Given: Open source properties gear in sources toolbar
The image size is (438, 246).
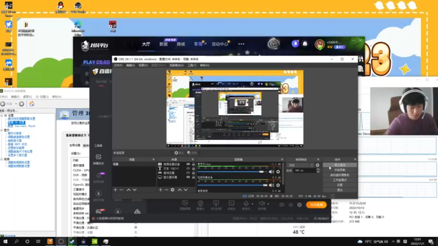Looking at the screenshot, I should [x=172, y=190].
